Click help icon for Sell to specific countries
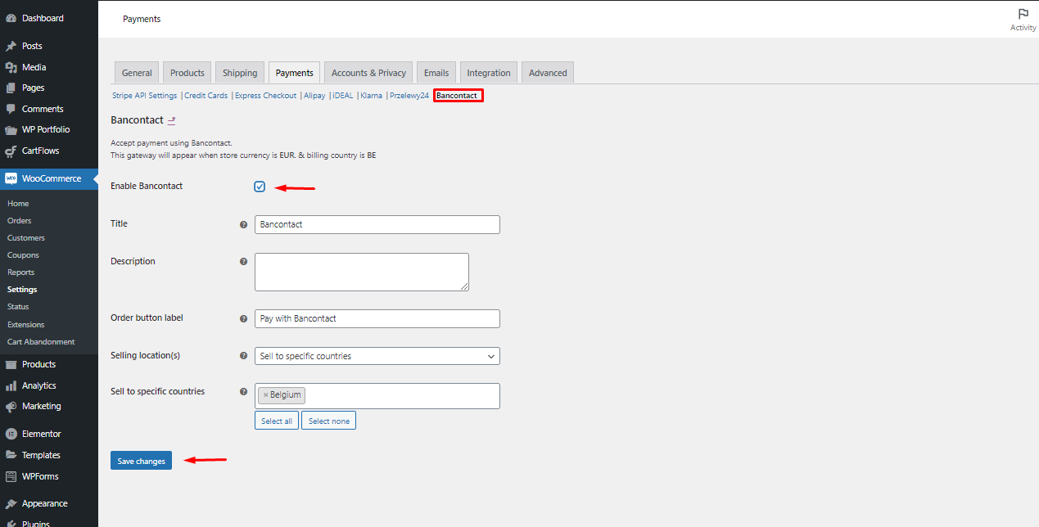Image resolution: width=1039 pixels, height=527 pixels. 243,391
